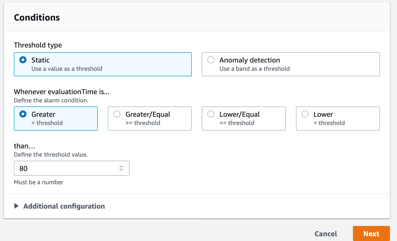This screenshot has width=397, height=241.
Task: Click the 'Use a value as a threshold' card
Action: tap(103, 64)
